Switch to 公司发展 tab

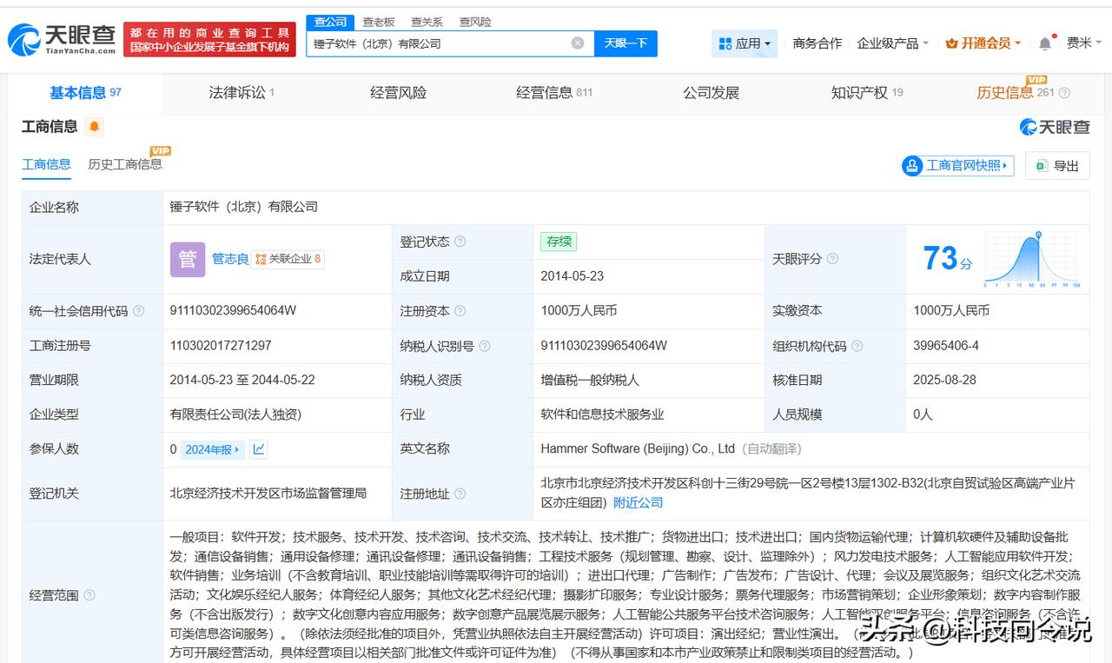coord(711,93)
